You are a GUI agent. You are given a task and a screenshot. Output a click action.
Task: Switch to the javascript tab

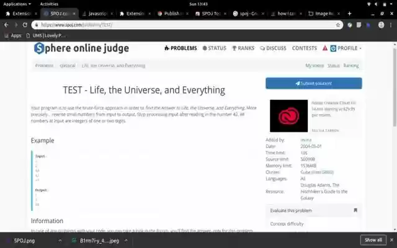click(x=97, y=14)
